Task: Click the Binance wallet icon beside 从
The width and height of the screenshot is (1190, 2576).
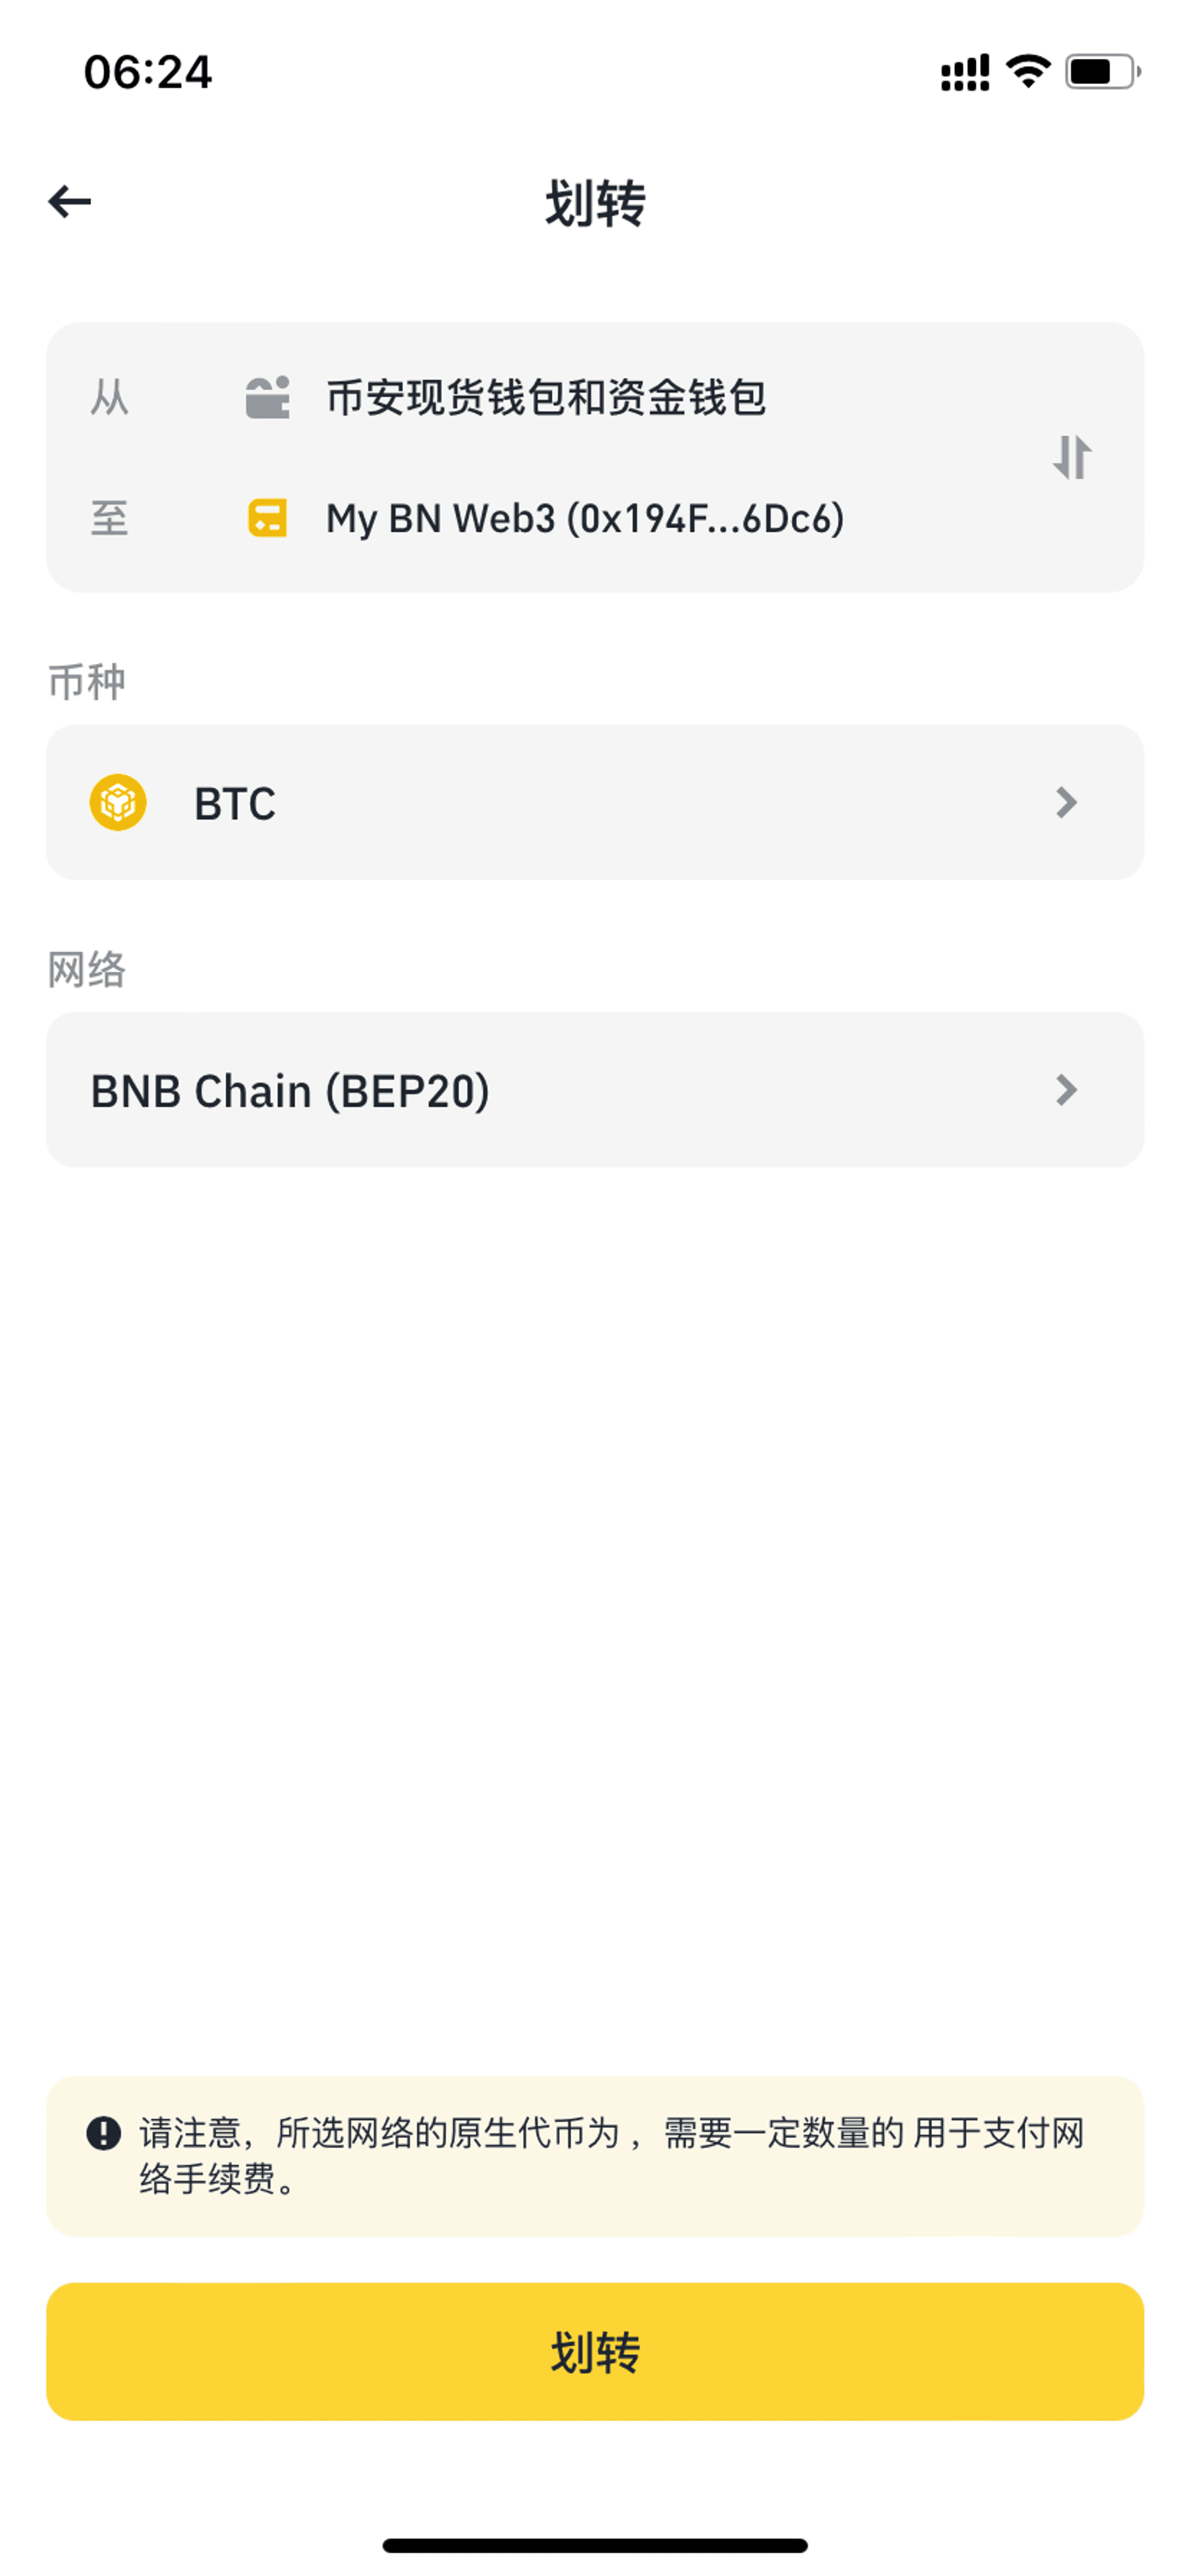Action: [268, 397]
